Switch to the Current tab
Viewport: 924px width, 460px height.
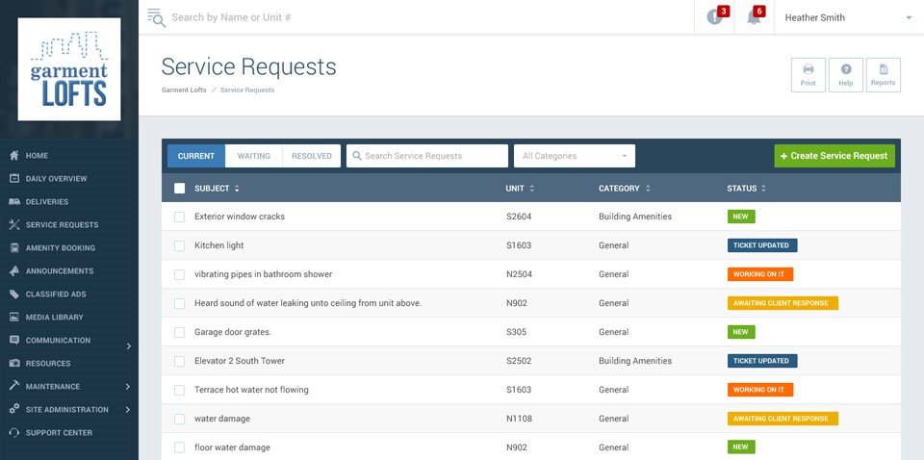[x=196, y=156]
